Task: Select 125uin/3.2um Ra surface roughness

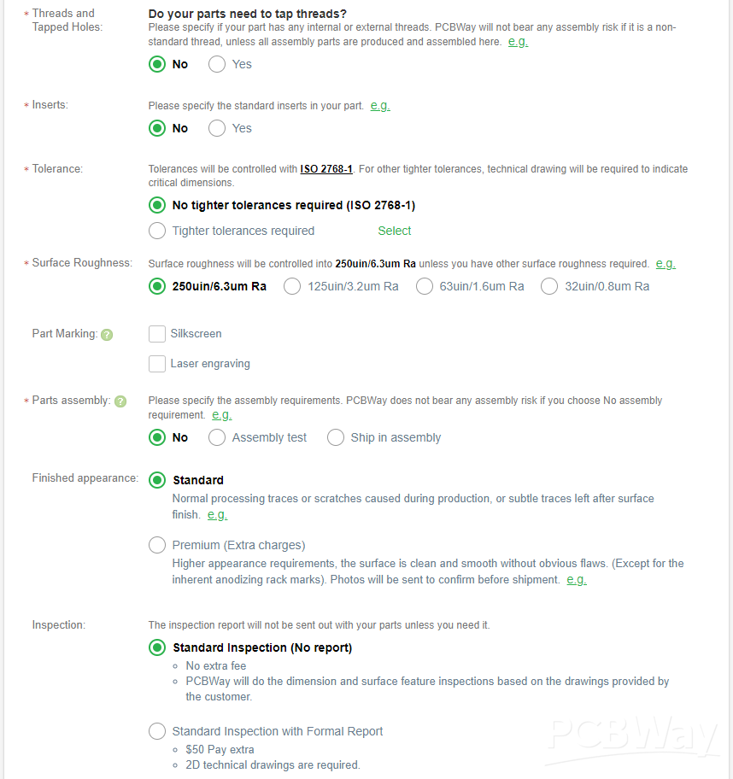Action: (x=292, y=286)
